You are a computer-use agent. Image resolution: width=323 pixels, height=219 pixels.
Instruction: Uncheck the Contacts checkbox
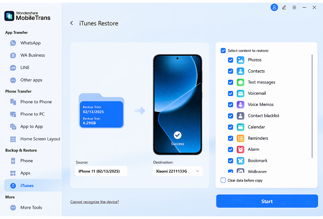click(230, 71)
